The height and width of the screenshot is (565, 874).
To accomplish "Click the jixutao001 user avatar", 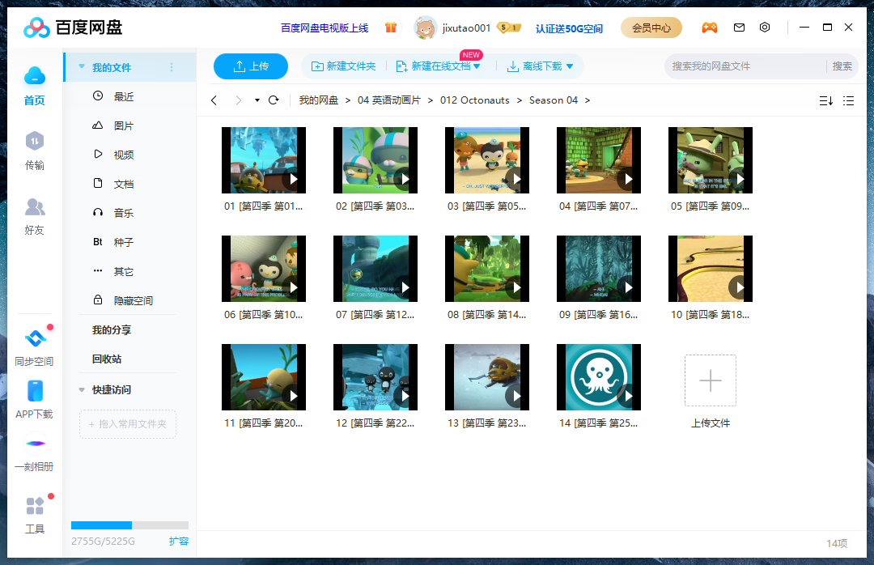I will 426,28.
